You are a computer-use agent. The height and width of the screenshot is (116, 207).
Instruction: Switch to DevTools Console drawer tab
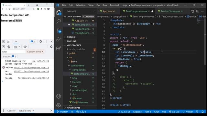point(11,111)
